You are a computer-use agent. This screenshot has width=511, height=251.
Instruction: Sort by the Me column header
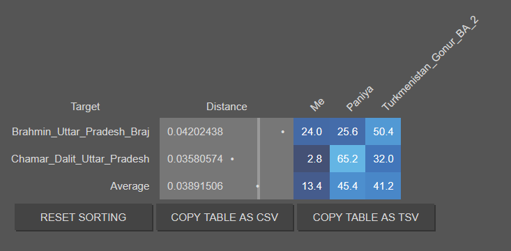pos(316,105)
